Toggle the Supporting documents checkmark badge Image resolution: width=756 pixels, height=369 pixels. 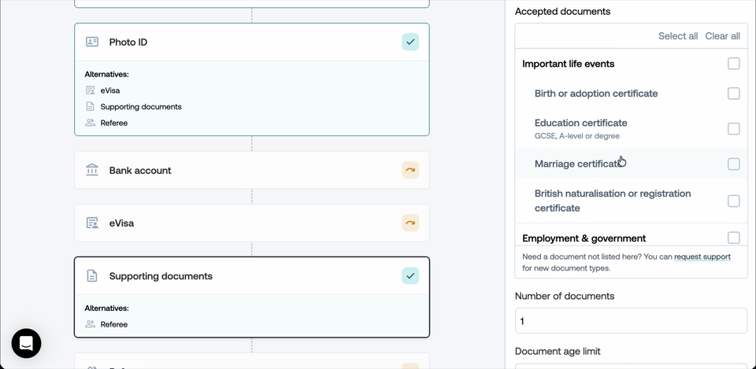410,276
